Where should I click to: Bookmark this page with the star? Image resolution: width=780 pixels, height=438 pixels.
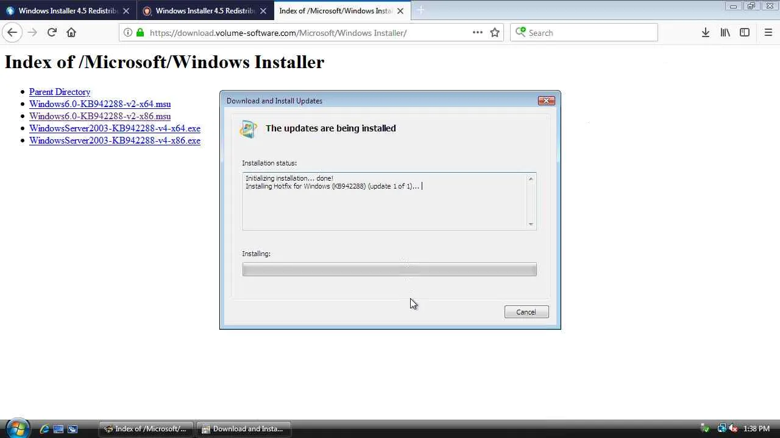click(x=495, y=32)
